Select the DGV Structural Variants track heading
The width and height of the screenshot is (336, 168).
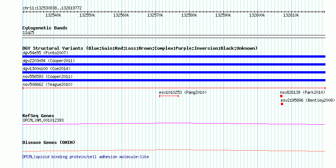[140, 48]
